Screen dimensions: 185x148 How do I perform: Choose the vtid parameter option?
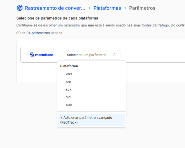pos(69,74)
